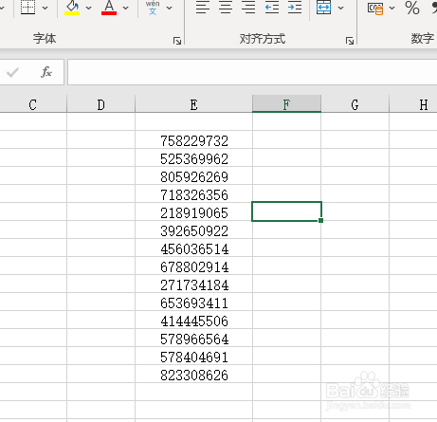Open the borders dropdown arrow
The width and height of the screenshot is (437, 422).
click(x=46, y=8)
